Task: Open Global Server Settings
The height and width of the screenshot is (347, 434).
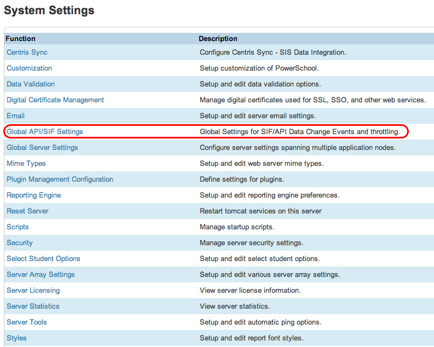Action: (42, 148)
